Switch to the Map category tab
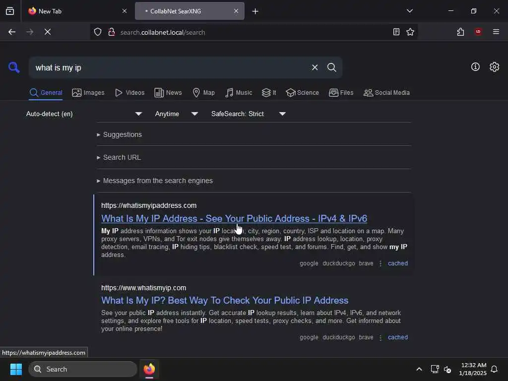508x381 pixels. [x=203, y=93]
